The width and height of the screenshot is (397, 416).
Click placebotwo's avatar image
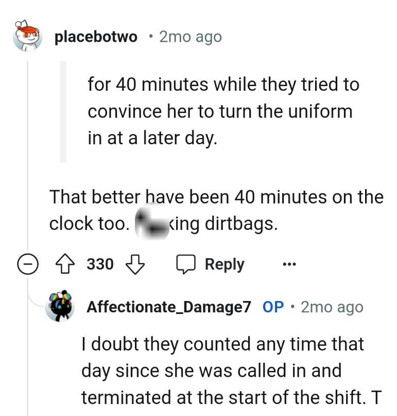tap(27, 36)
